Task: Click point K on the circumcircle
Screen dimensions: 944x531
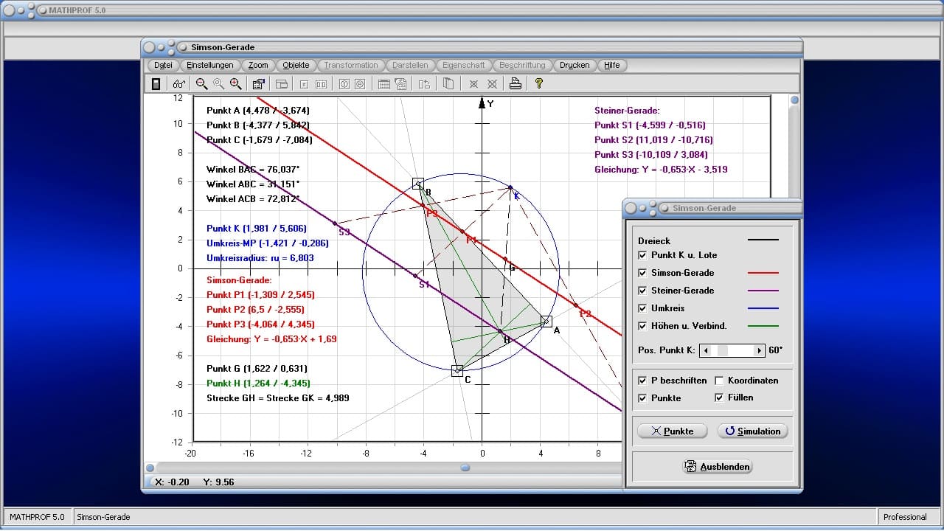Action: click(x=510, y=187)
